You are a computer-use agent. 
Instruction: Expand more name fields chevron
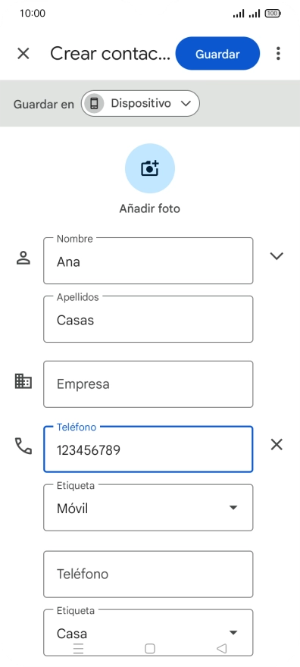[x=277, y=255]
